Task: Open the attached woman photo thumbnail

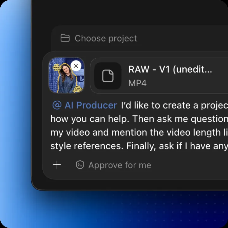Action: click(66, 75)
